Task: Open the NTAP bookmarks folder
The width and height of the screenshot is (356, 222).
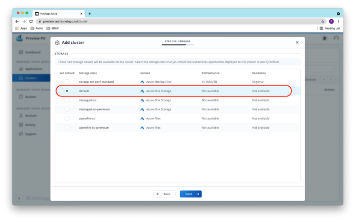Action: coord(54,28)
